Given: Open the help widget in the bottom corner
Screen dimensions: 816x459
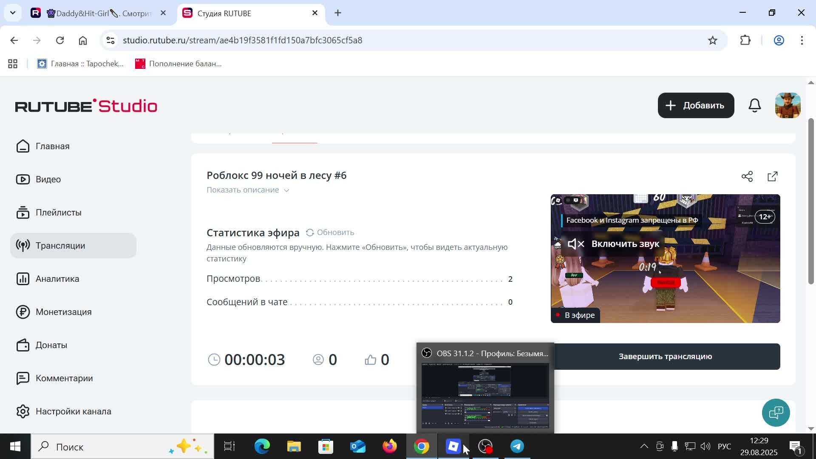Looking at the screenshot, I should [x=776, y=412].
